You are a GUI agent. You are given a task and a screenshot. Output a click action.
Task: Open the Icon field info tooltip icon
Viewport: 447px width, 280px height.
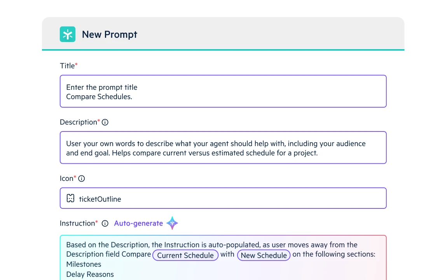click(x=82, y=178)
